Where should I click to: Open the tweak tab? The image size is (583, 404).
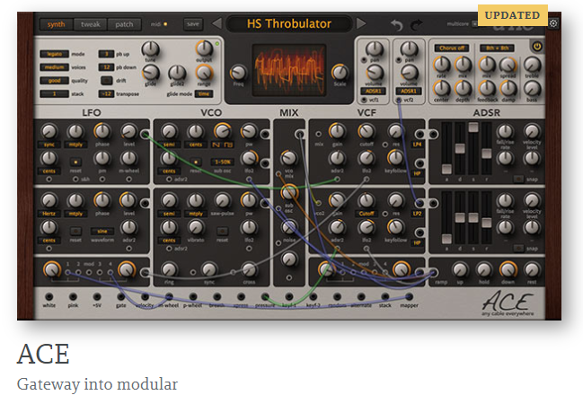[91, 24]
